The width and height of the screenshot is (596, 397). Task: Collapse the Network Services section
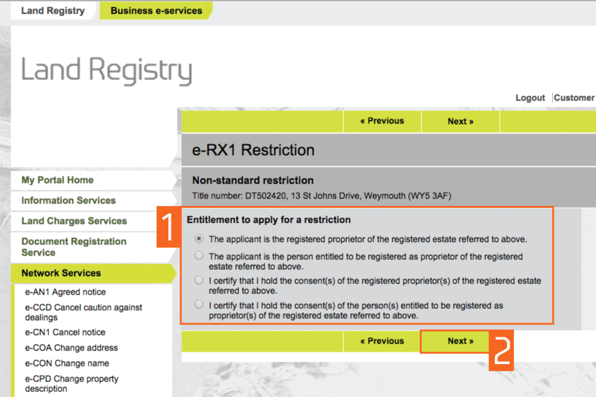click(61, 273)
